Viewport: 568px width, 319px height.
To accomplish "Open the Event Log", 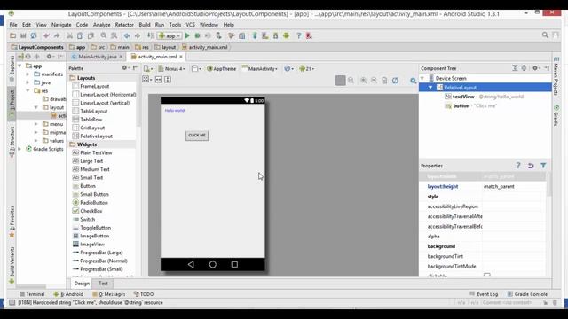I will (484, 294).
